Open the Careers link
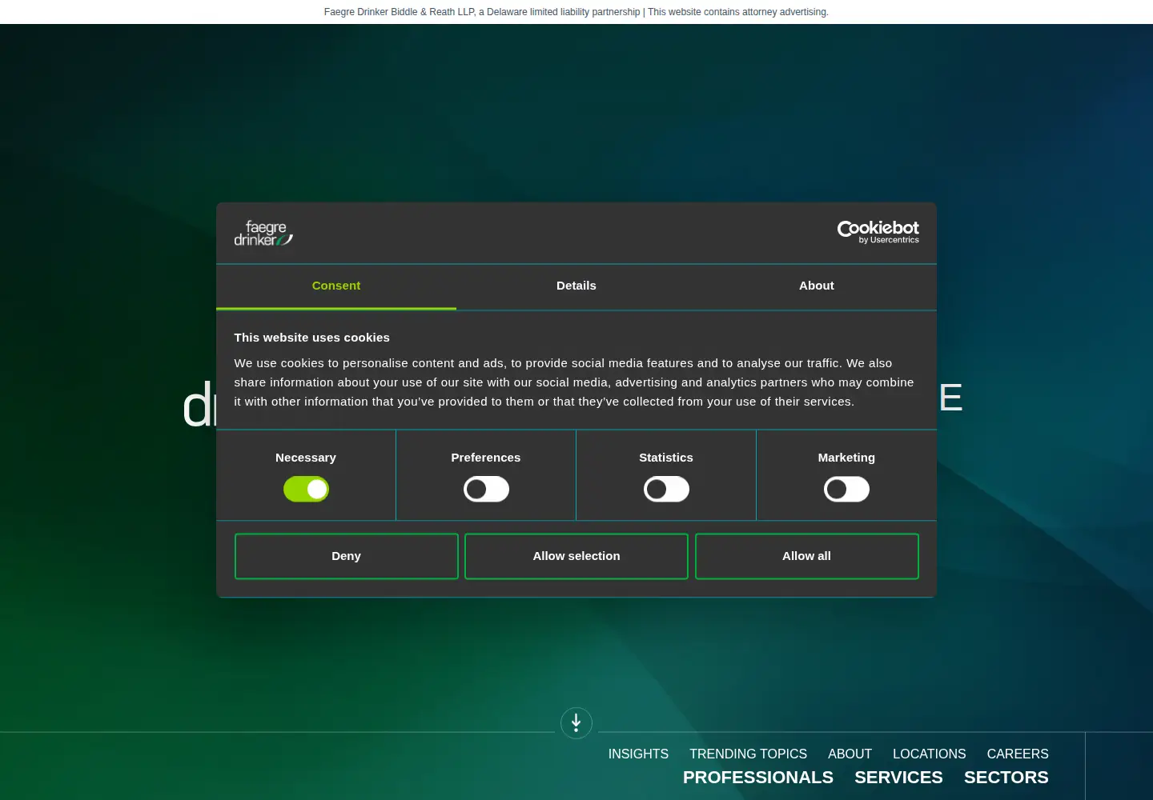The height and width of the screenshot is (800, 1153). (1018, 754)
